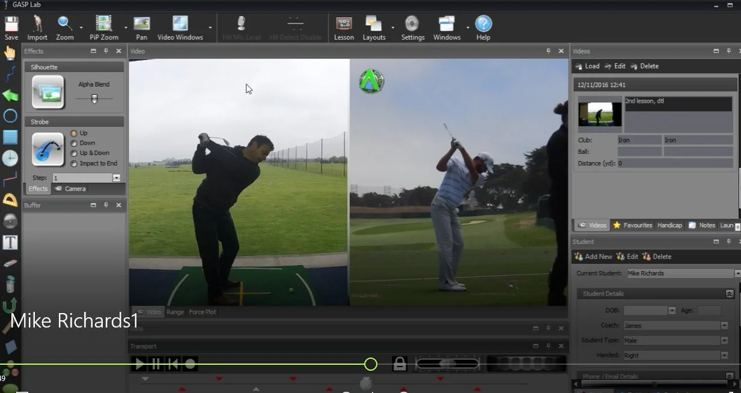Pin the Buffer panel
Viewport: 741px width, 393px height.
(106, 205)
